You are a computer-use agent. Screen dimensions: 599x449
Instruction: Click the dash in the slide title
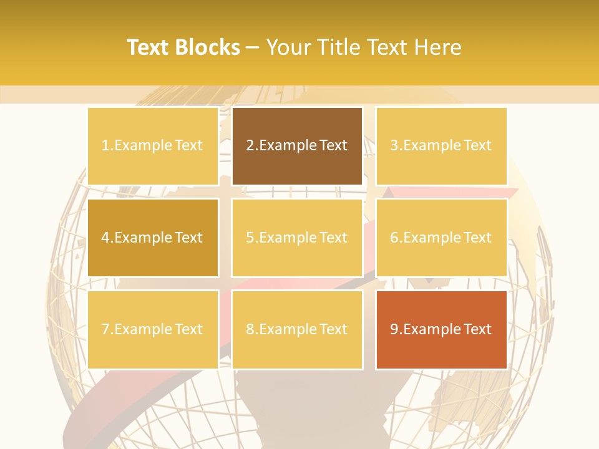pos(253,47)
